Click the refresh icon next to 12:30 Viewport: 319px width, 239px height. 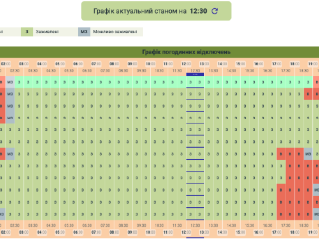215,11
